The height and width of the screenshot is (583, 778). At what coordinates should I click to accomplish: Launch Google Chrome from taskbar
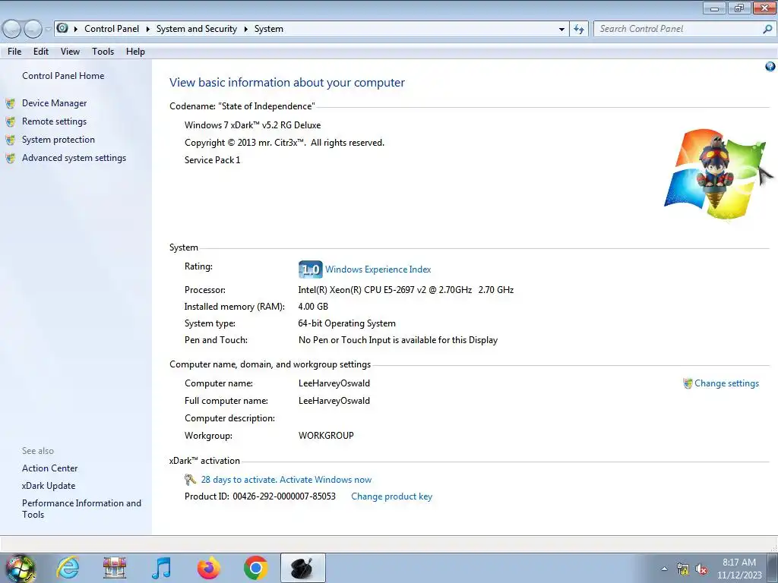[x=255, y=568]
